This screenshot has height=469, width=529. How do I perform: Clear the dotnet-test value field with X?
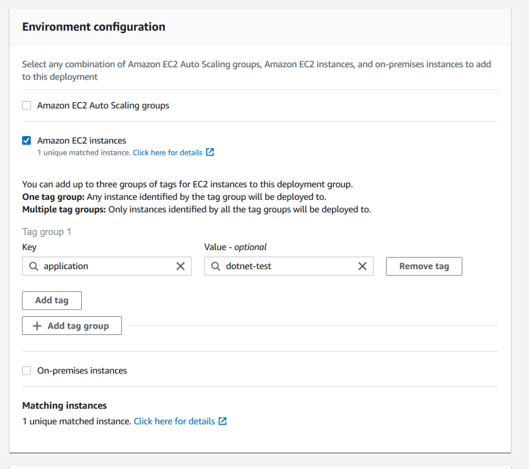point(362,266)
